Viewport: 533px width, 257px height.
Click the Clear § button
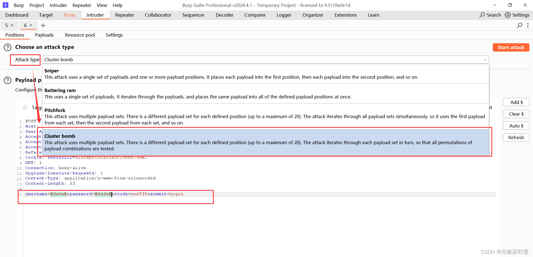[x=516, y=114]
